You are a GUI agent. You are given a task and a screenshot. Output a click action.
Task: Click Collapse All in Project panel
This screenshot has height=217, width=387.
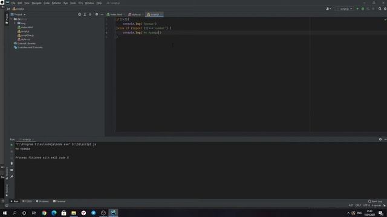point(90,14)
